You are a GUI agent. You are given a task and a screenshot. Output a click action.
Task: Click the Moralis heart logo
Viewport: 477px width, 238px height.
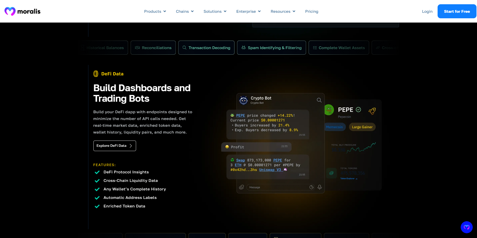click(10, 11)
